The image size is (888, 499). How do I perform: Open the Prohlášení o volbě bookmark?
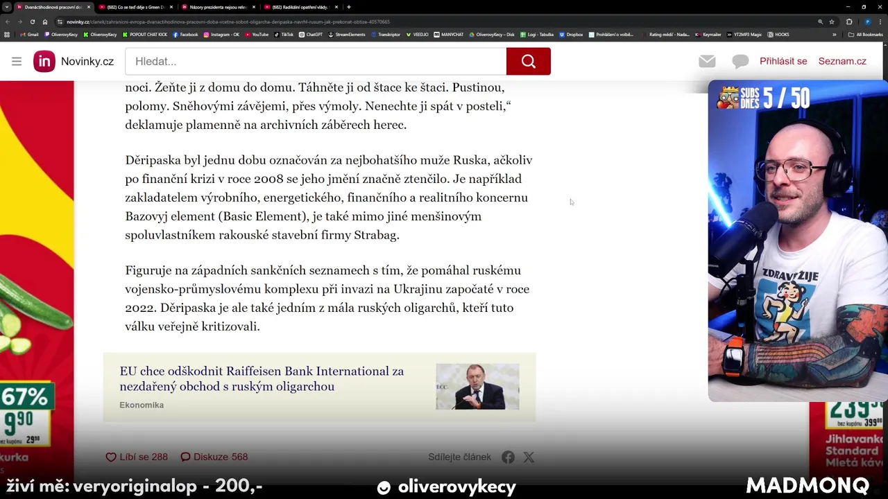pos(611,35)
